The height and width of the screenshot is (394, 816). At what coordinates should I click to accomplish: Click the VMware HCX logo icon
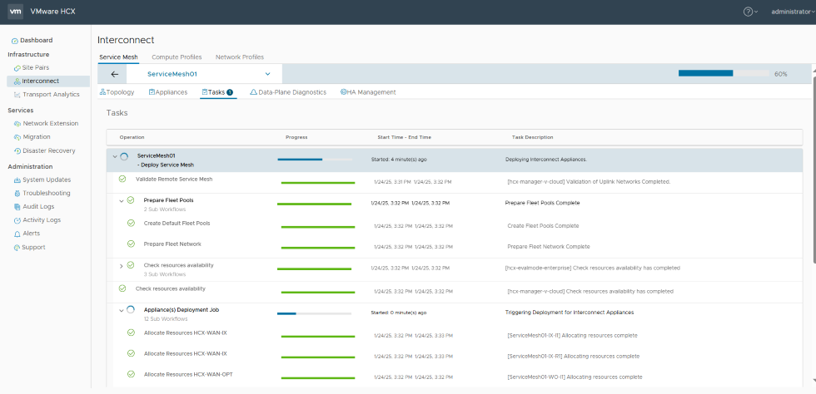[x=15, y=12]
